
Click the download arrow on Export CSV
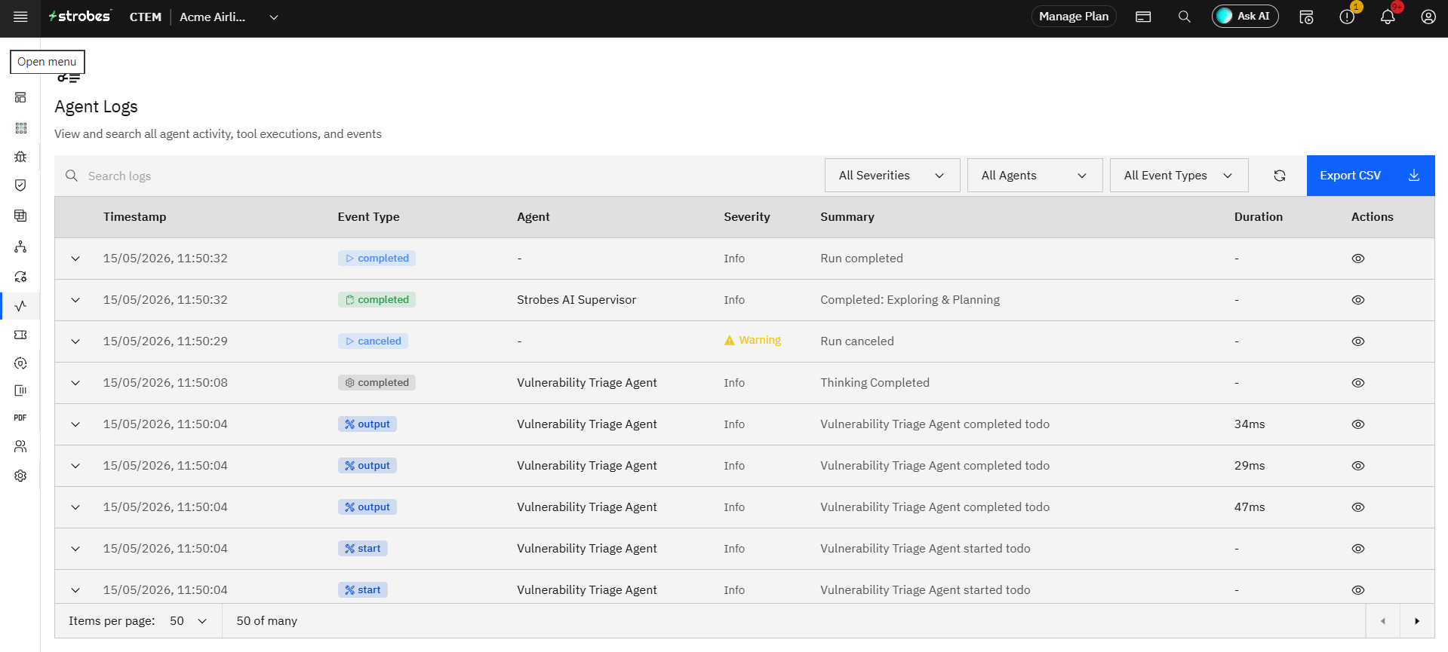coord(1414,176)
